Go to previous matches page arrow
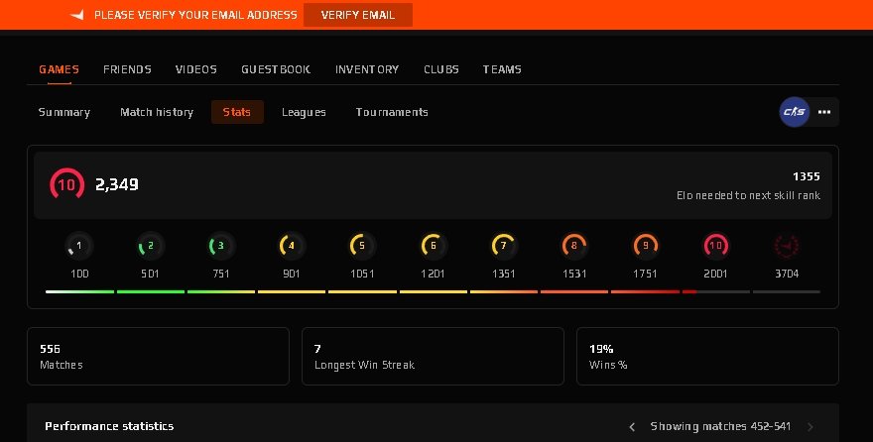The height and width of the screenshot is (442, 873). (x=632, y=427)
